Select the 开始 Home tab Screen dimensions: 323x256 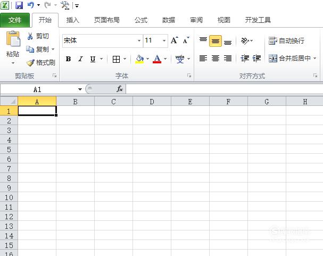(45, 20)
